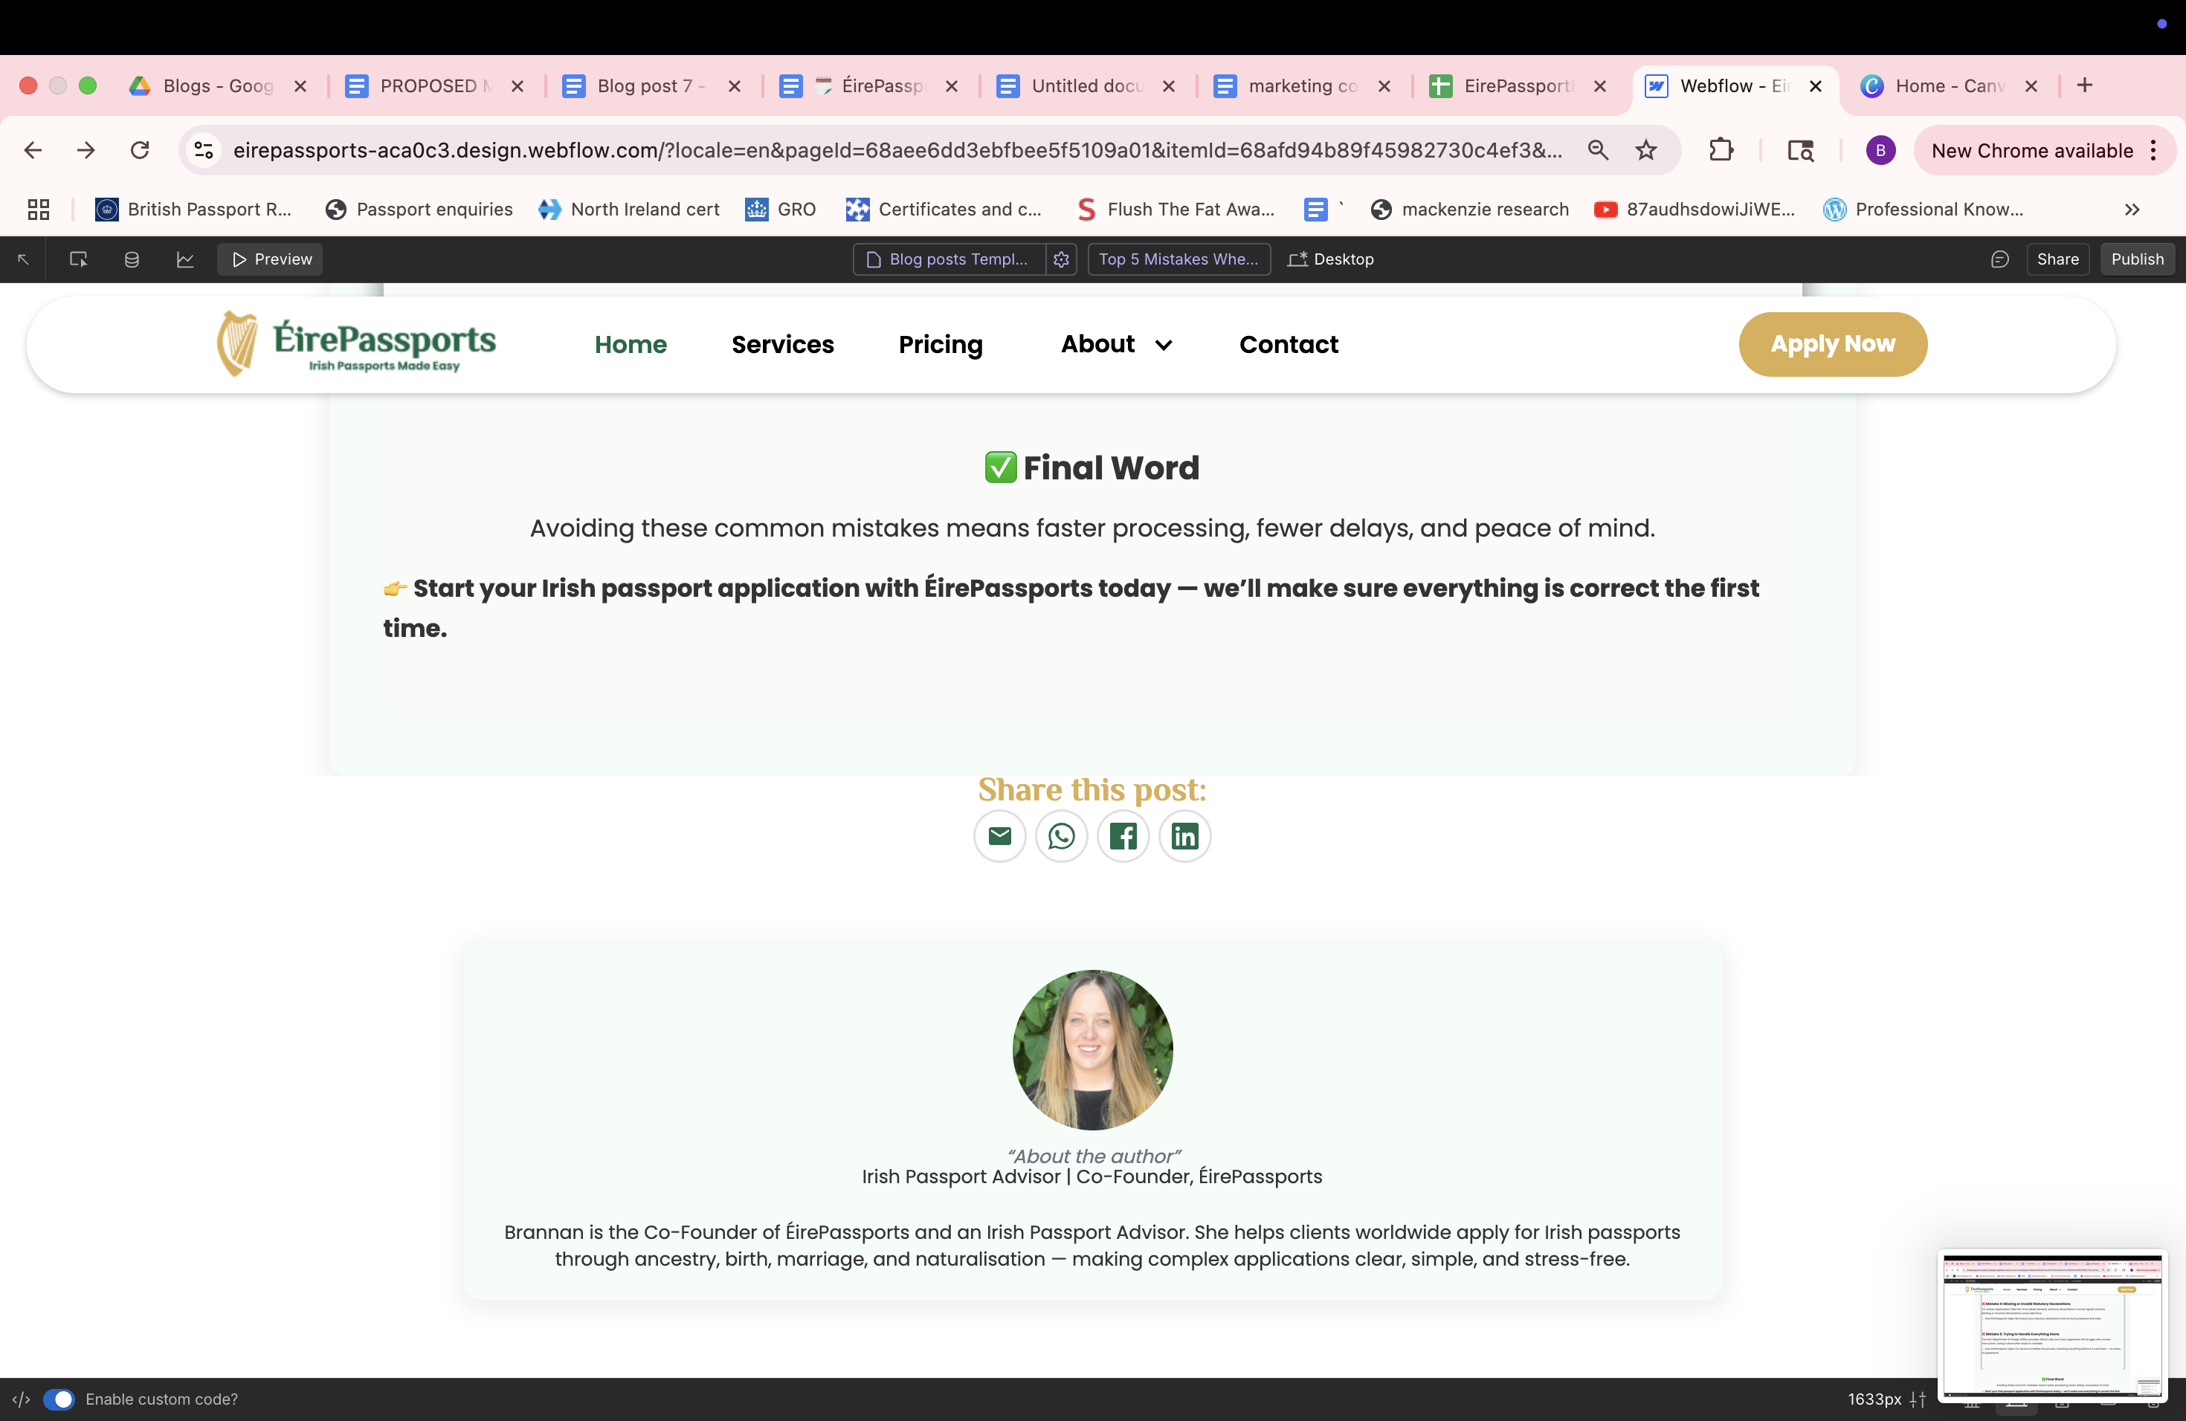The width and height of the screenshot is (2186, 1421).
Task: Click the author profile photo
Action: click(1092, 1049)
